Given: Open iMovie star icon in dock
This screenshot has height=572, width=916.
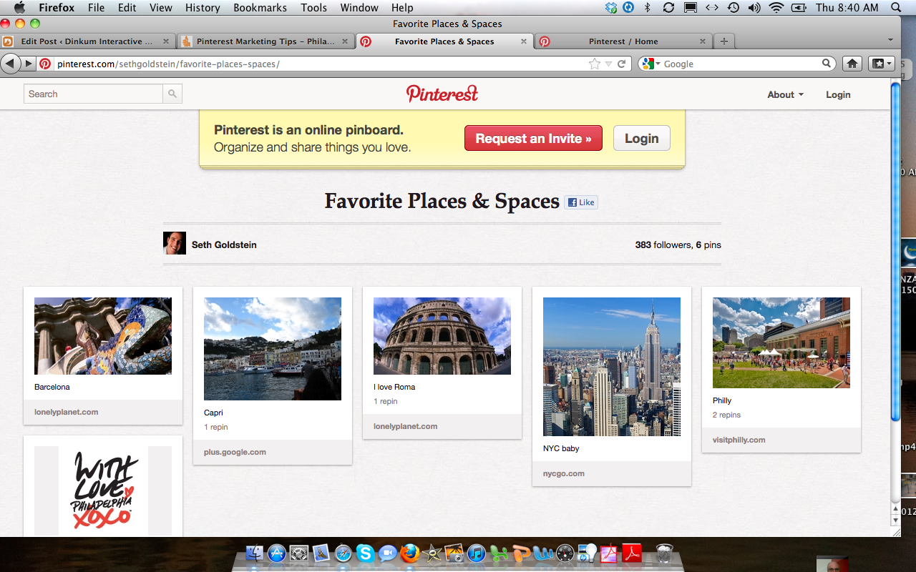Looking at the screenshot, I should click(432, 553).
